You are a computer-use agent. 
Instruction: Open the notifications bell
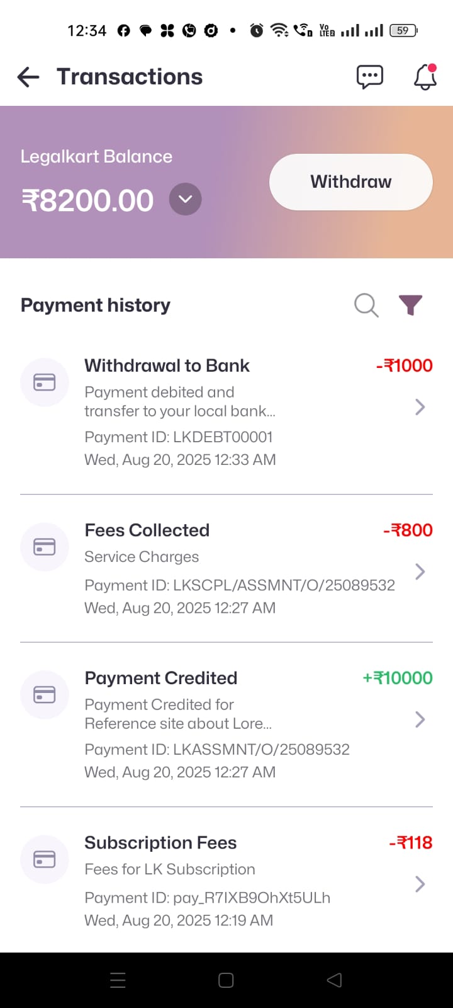(x=425, y=77)
